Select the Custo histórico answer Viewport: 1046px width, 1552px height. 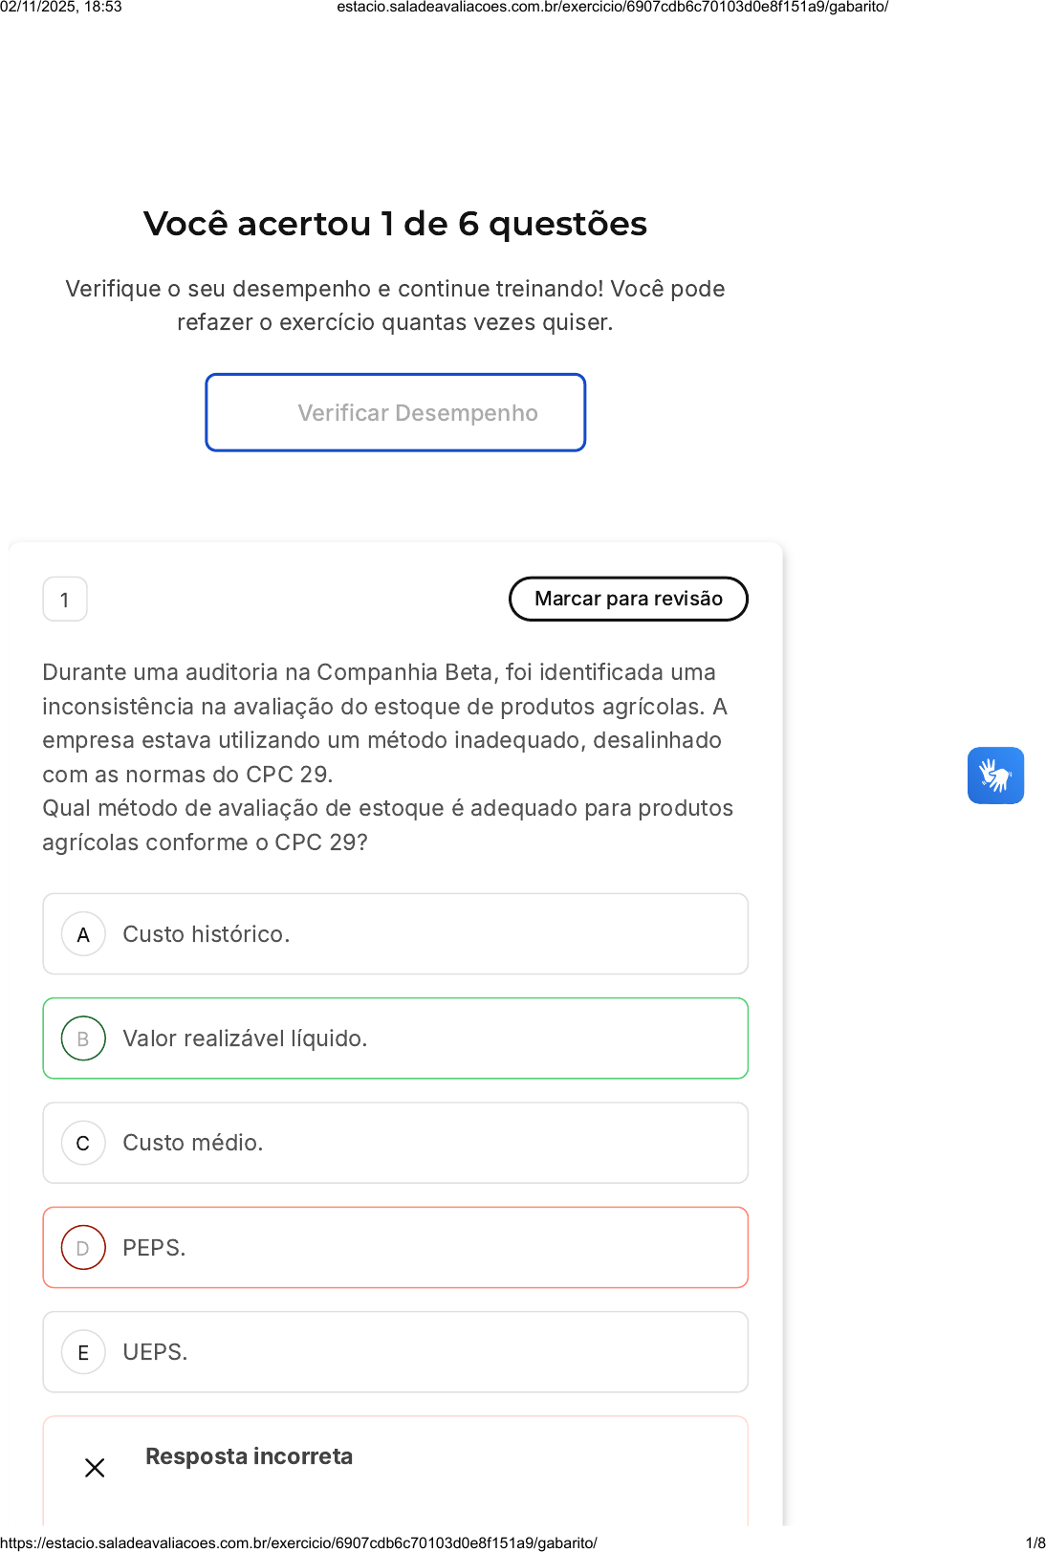pos(207,934)
